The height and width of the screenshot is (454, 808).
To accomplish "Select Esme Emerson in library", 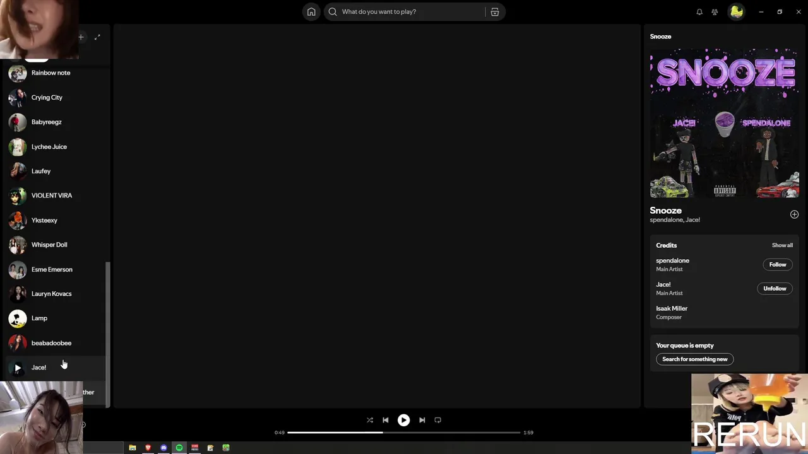I will 56,269.
